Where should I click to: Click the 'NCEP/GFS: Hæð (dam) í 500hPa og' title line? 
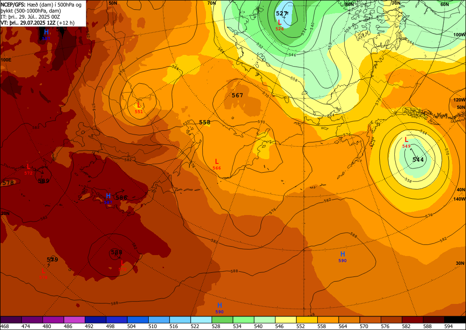pyautogui.click(x=41, y=4)
